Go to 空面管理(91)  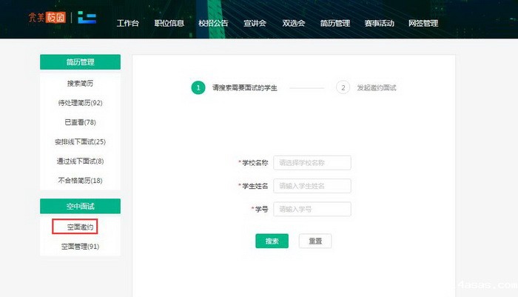(80, 246)
